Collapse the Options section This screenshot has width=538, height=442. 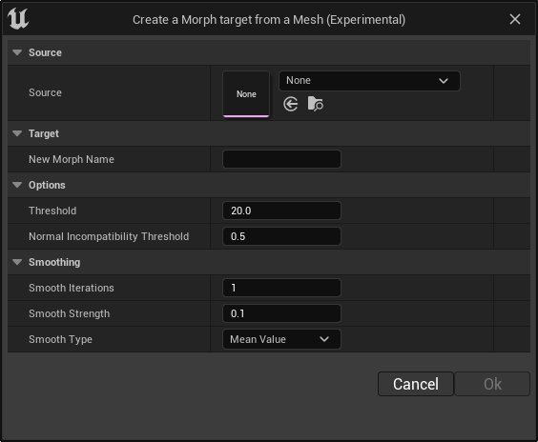click(17, 185)
